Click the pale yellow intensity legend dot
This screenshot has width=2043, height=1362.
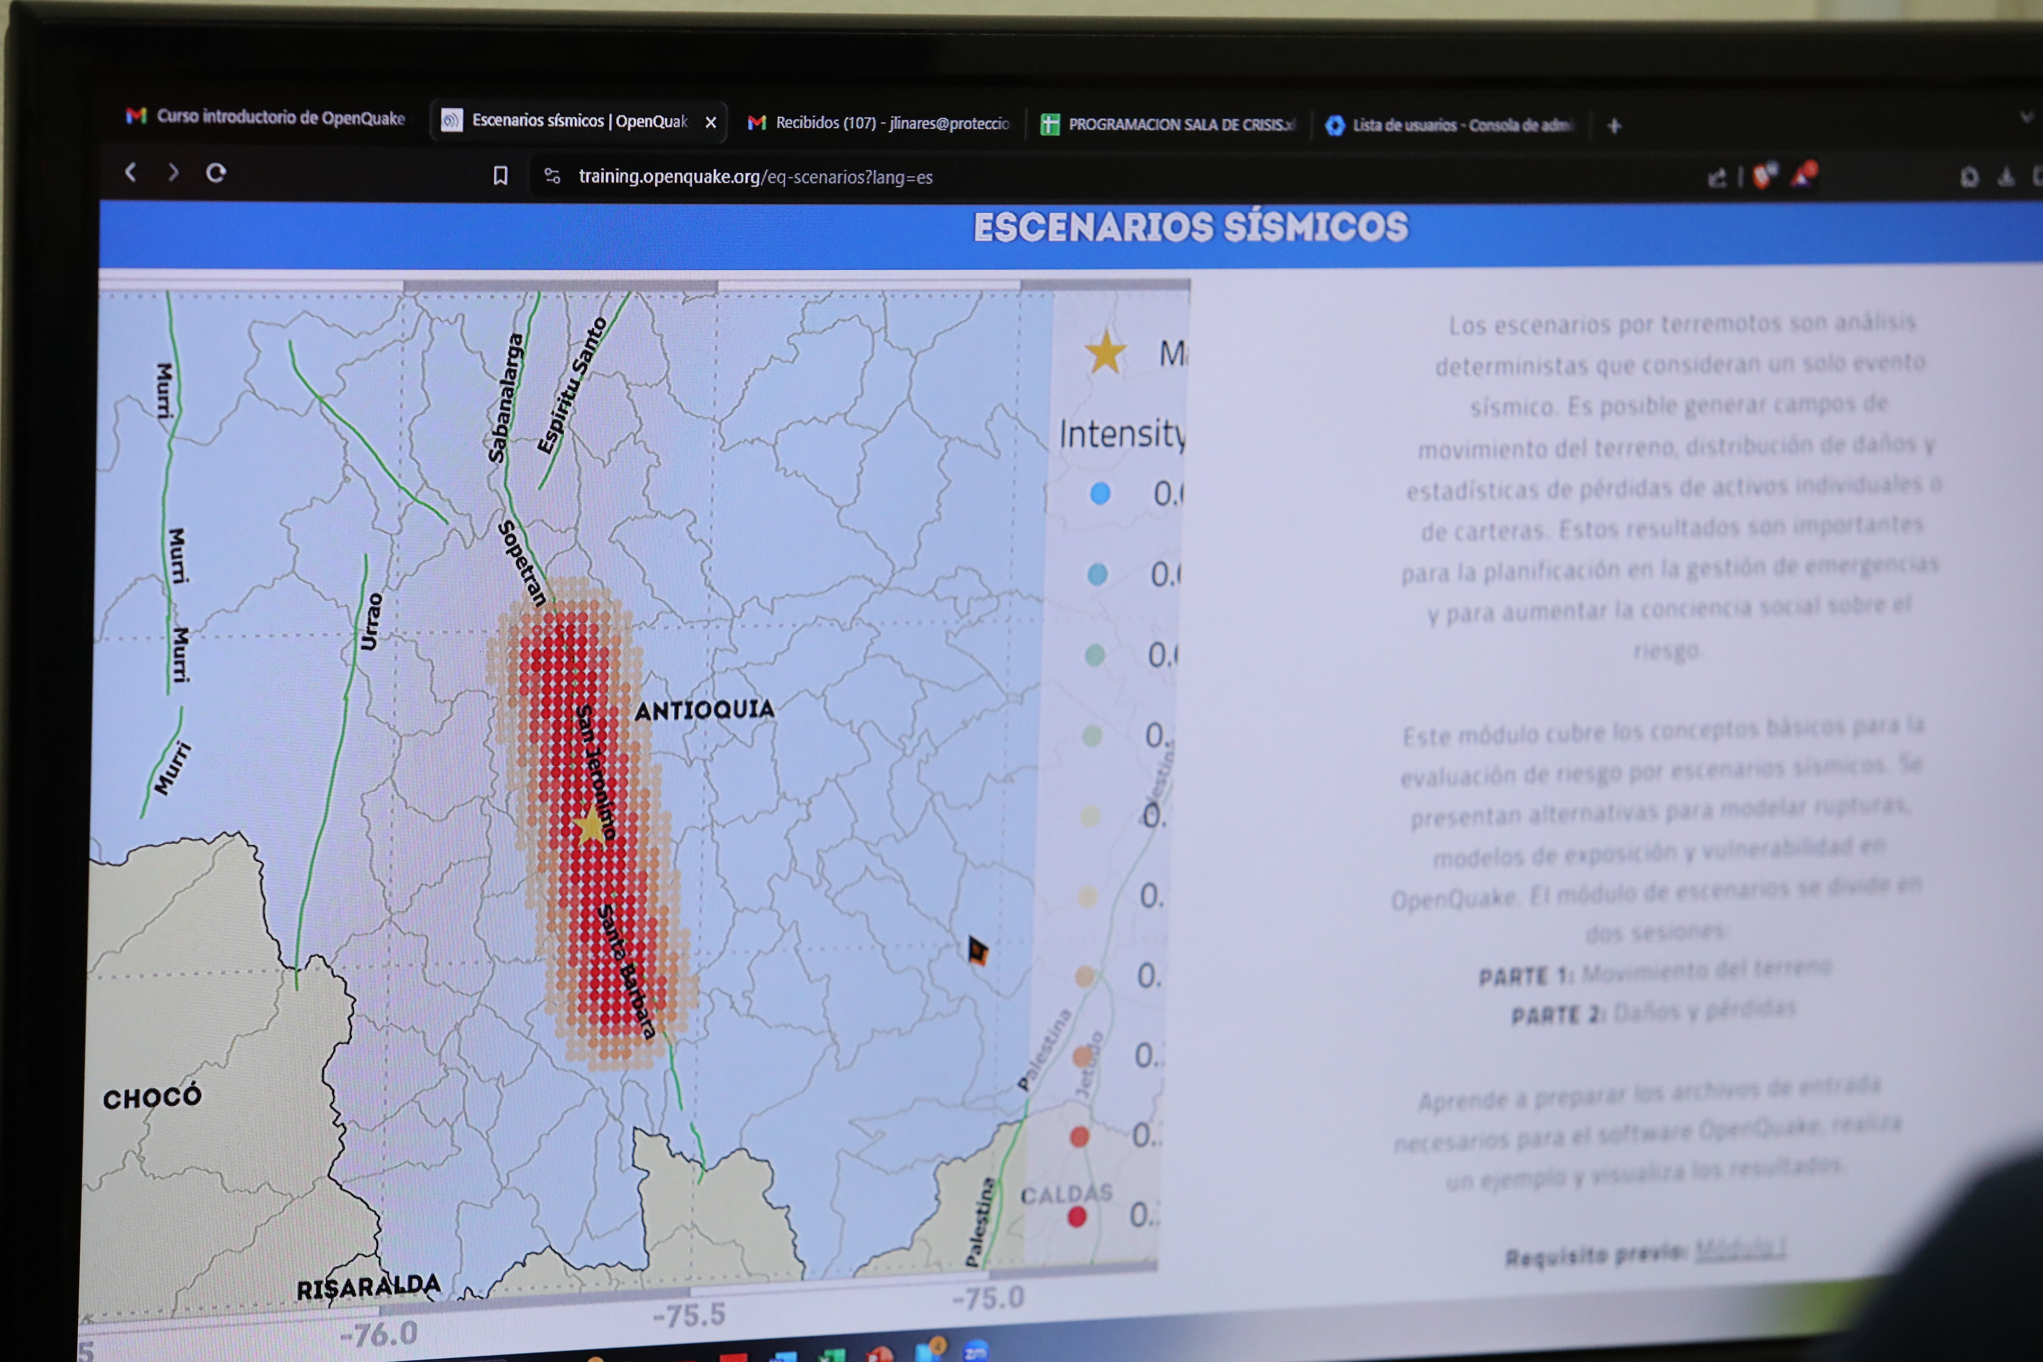tap(1089, 816)
